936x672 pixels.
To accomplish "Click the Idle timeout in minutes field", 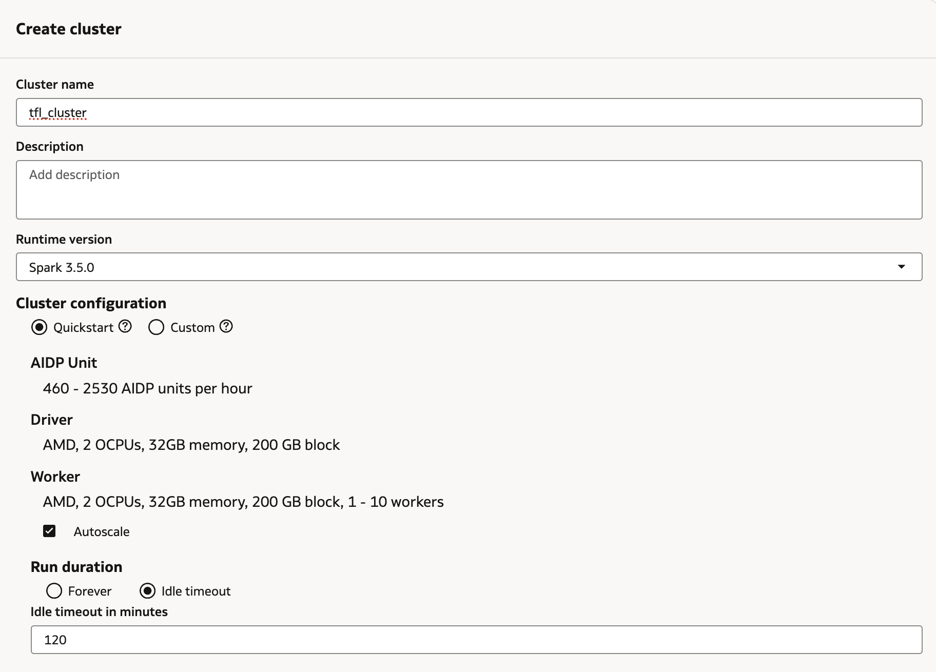I will tap(477, 640).
